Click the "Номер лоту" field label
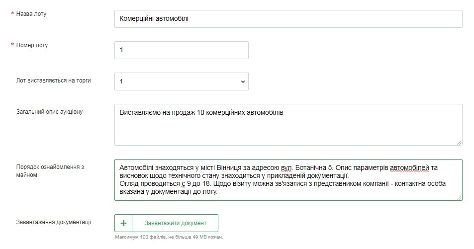Screen dimensions: 474x249 tap(32, 45)
